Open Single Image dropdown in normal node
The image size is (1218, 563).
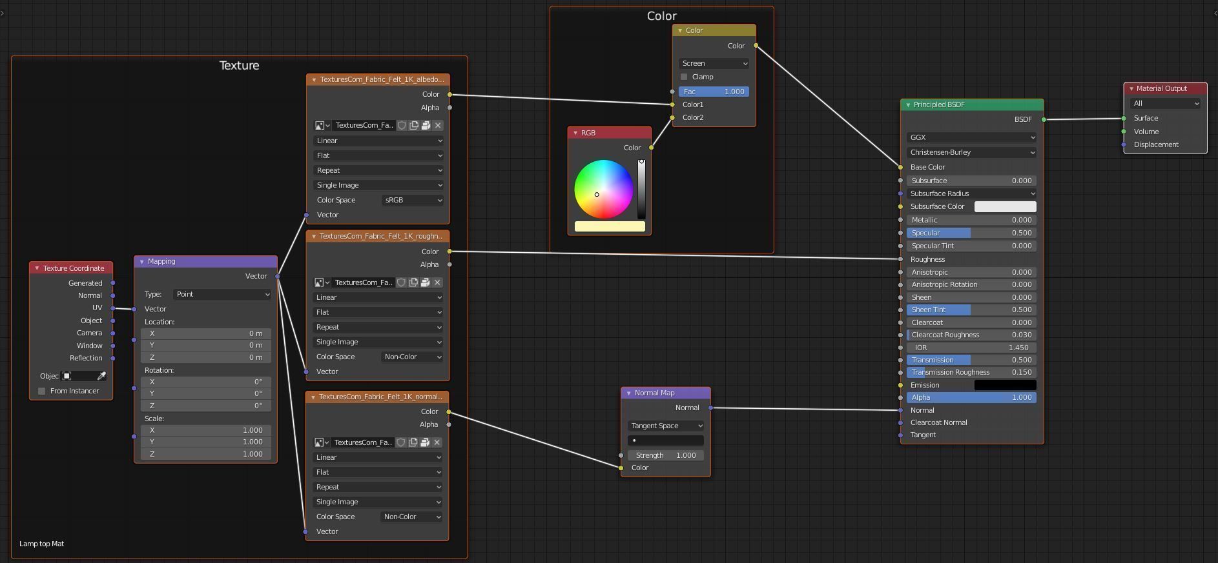pyautogui.click(x=378, y=502)
